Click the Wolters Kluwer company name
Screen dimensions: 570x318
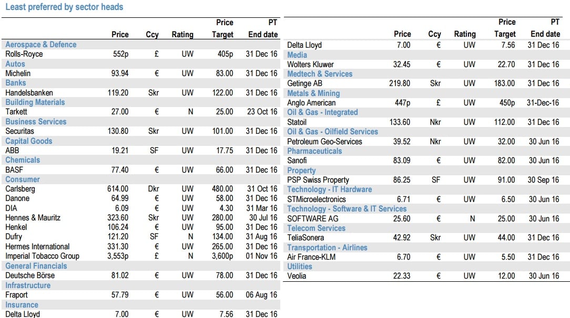click(310, 65)
